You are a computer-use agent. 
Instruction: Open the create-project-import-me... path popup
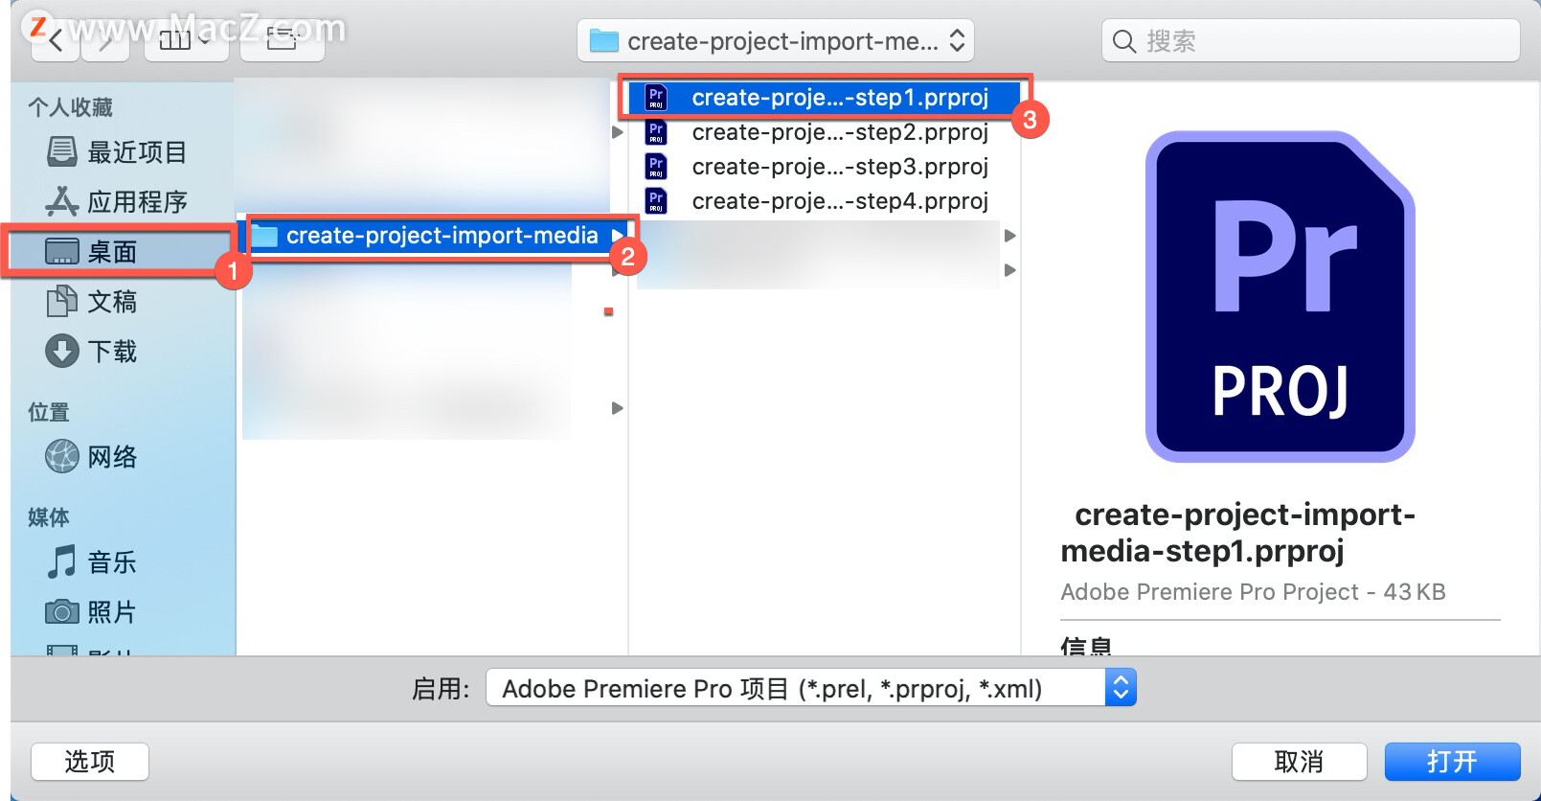point(776,40)
